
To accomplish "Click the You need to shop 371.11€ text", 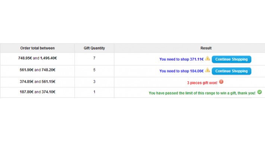I will [181, 59].
